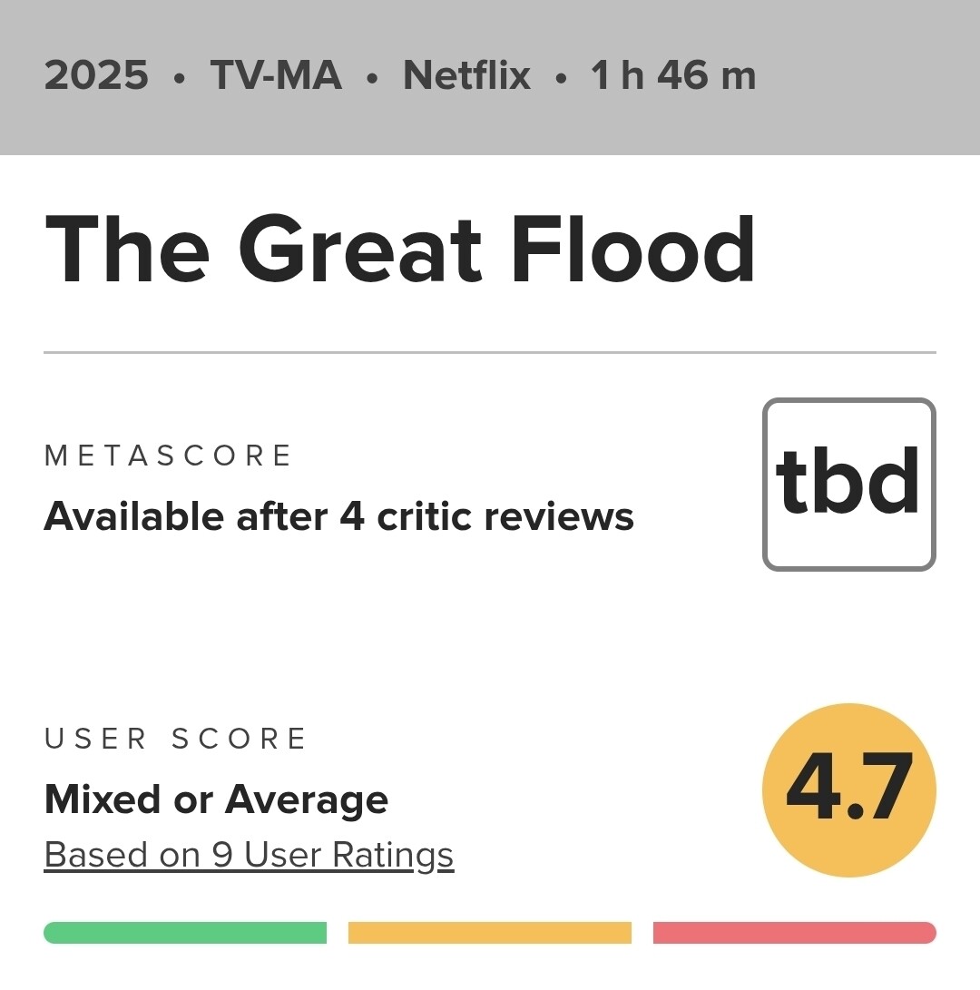This screenshot has width=980, height=990.
Task: Open the Based on 9 User Ratings link
Action: click(x=249, y=855)
